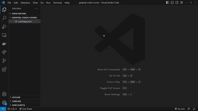This screenshot has width=198, height=111.
Task: Open the Explorer view in activity bar
Action: click(x=4, y=10)
